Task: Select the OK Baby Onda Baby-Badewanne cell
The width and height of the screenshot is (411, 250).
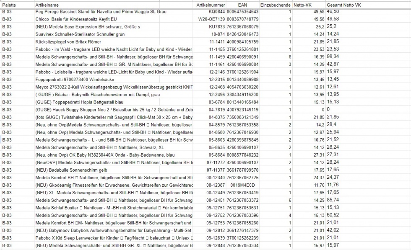Action: (x=105, y=155)
